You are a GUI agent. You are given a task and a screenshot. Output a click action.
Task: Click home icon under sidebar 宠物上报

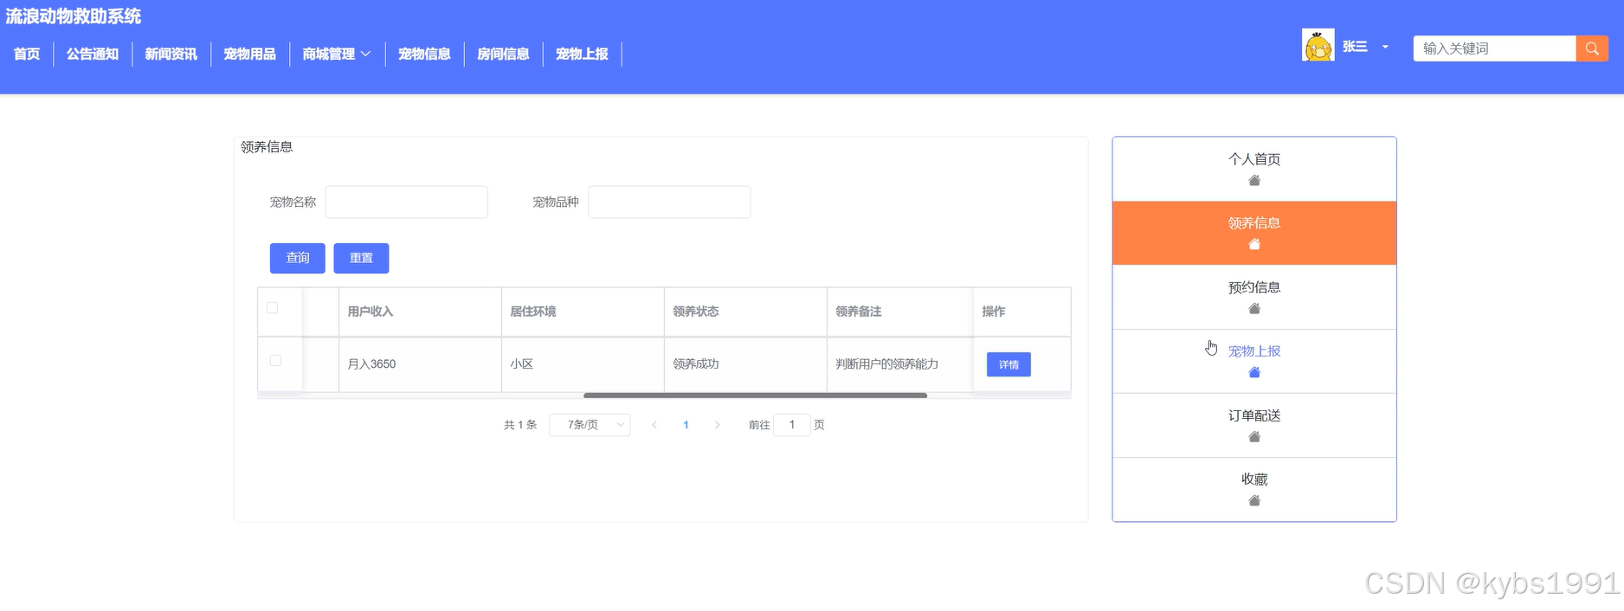tap(1254, 373)
